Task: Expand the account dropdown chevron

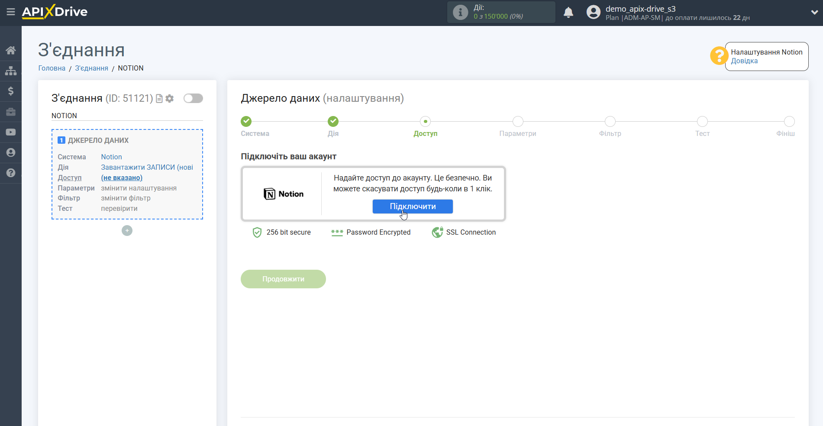Action: click(x=814, y=12)
